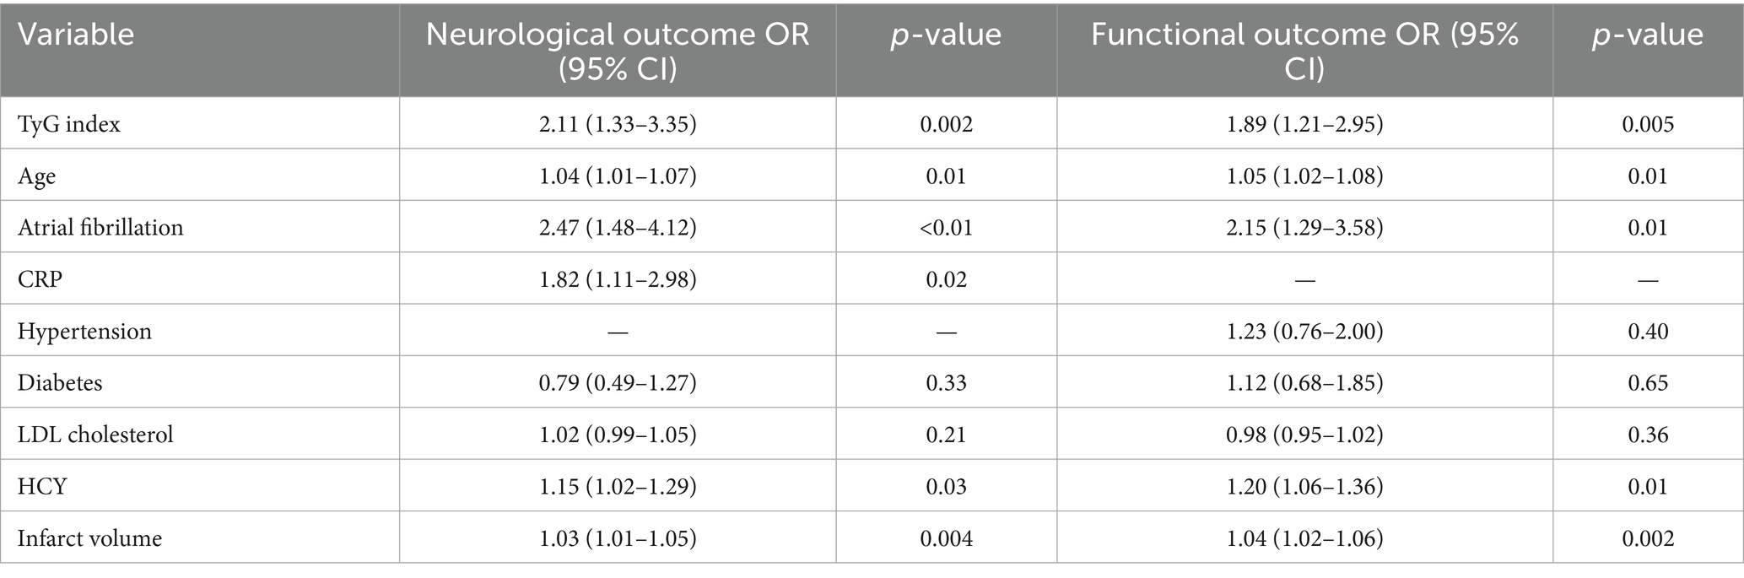Click the "Functional outcome OR (95% CI)" header

pyautogui.click(x=1304, y=50)
